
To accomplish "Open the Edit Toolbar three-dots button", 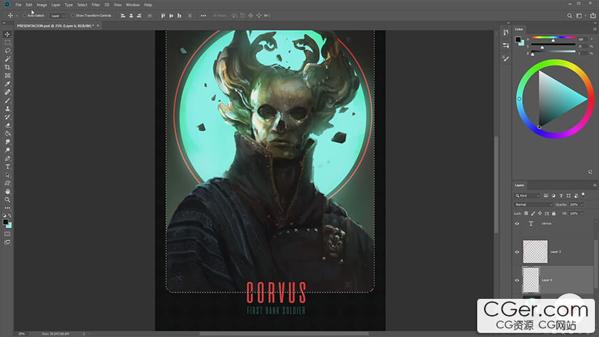I will (x=7, y=208).
